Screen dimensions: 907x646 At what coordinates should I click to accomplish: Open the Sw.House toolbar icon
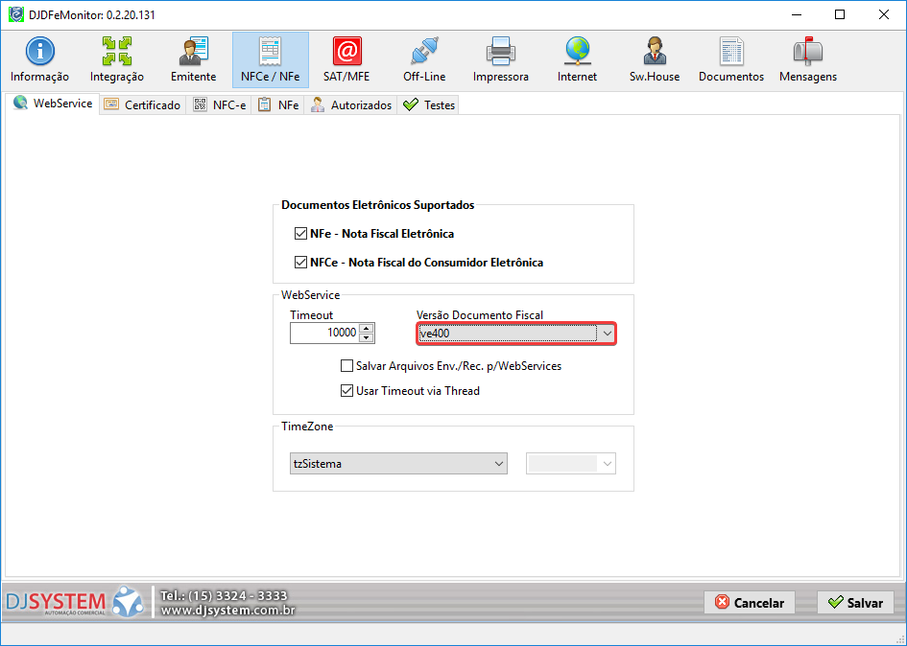(x=655, y=59)
